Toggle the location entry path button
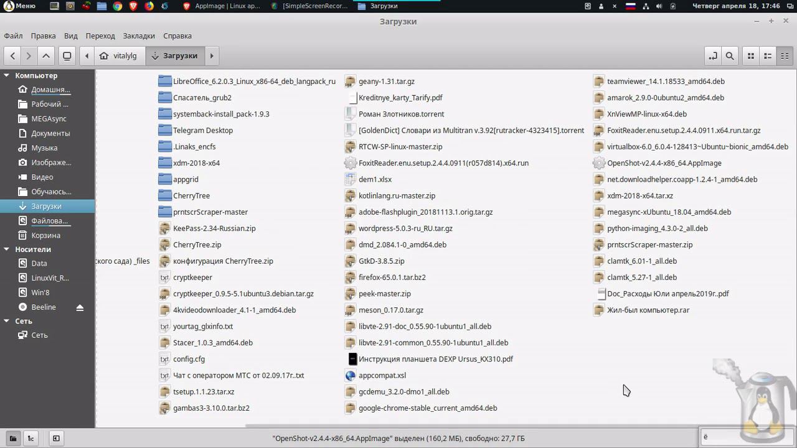 (713, 55)
